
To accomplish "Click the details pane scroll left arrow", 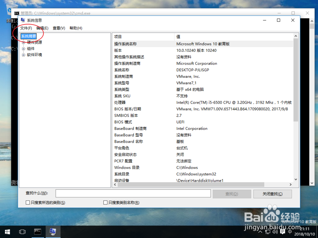I will tap(115, 185).
